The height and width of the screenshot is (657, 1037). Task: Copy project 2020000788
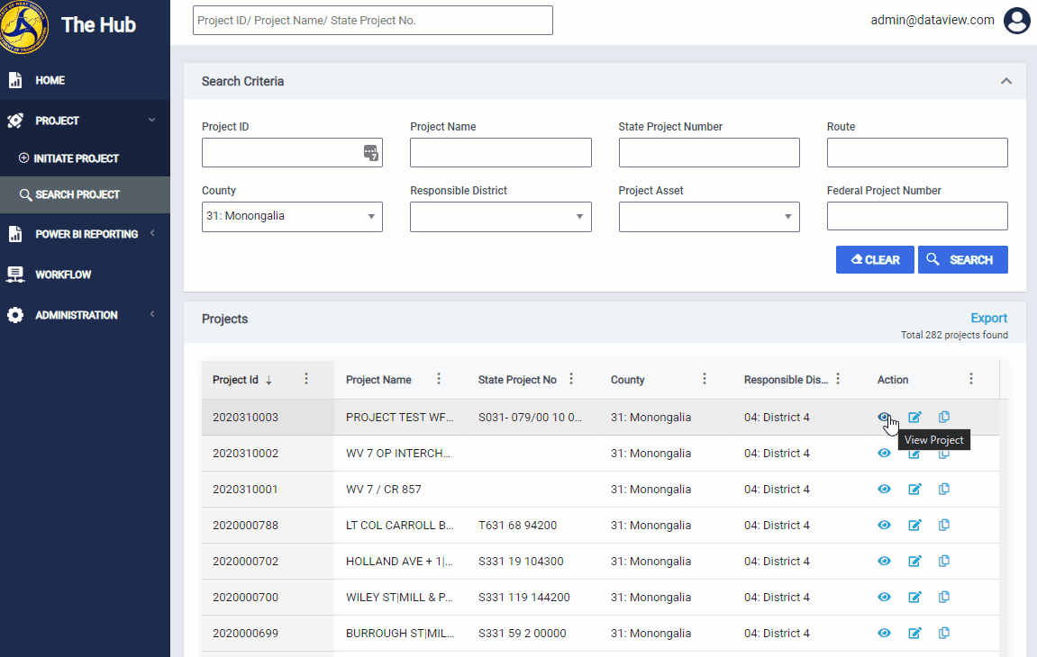pos(943,525)
